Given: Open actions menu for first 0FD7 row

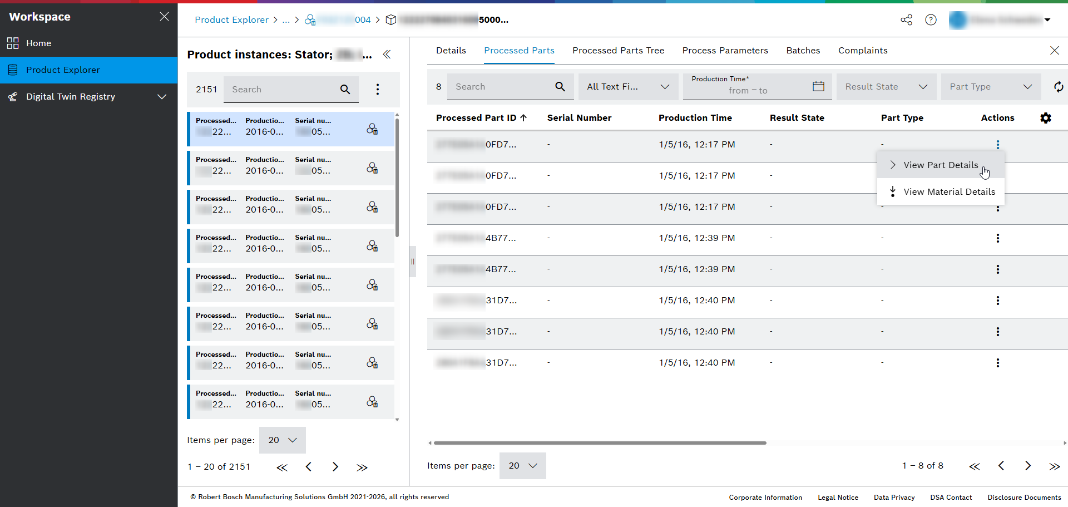Looking at the screenshot, I should (x=998, y=145).
